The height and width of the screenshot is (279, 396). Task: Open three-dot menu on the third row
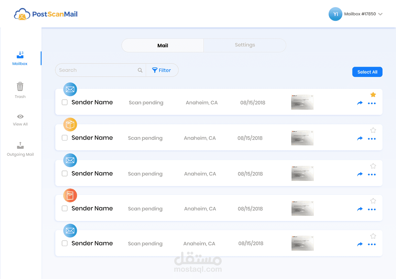point(372,174)
